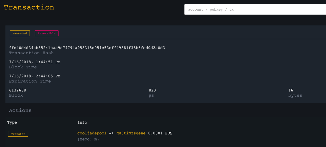Click the Expiration Time label
Image resolution: width=326 pixels, height=147 pixels.
pos(30,81)
